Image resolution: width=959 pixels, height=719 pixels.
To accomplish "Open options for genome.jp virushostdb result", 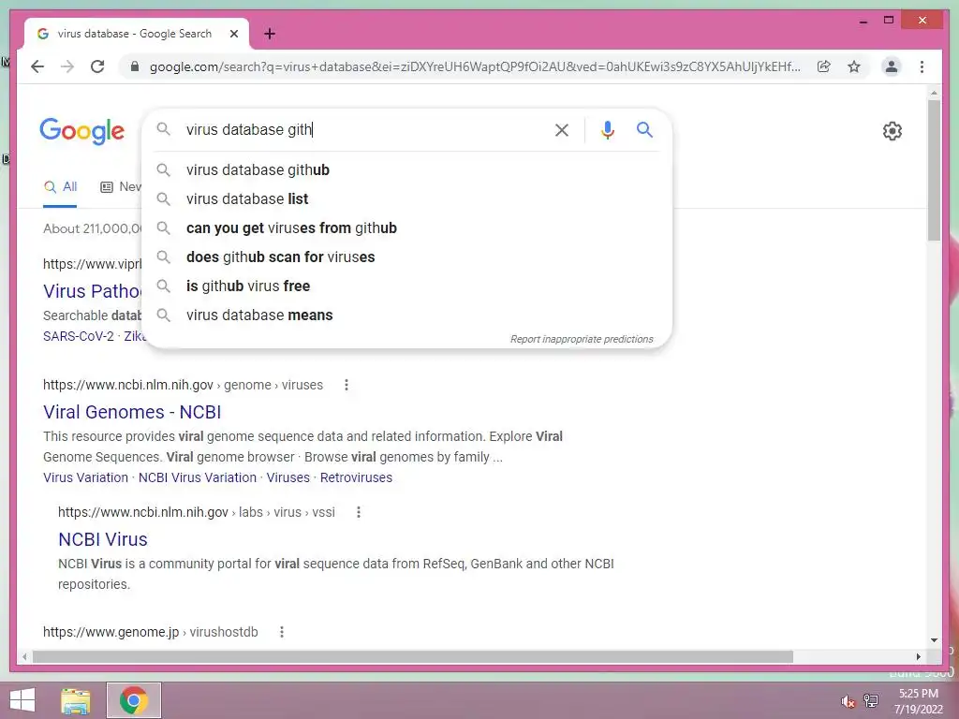I will point(281,632).
